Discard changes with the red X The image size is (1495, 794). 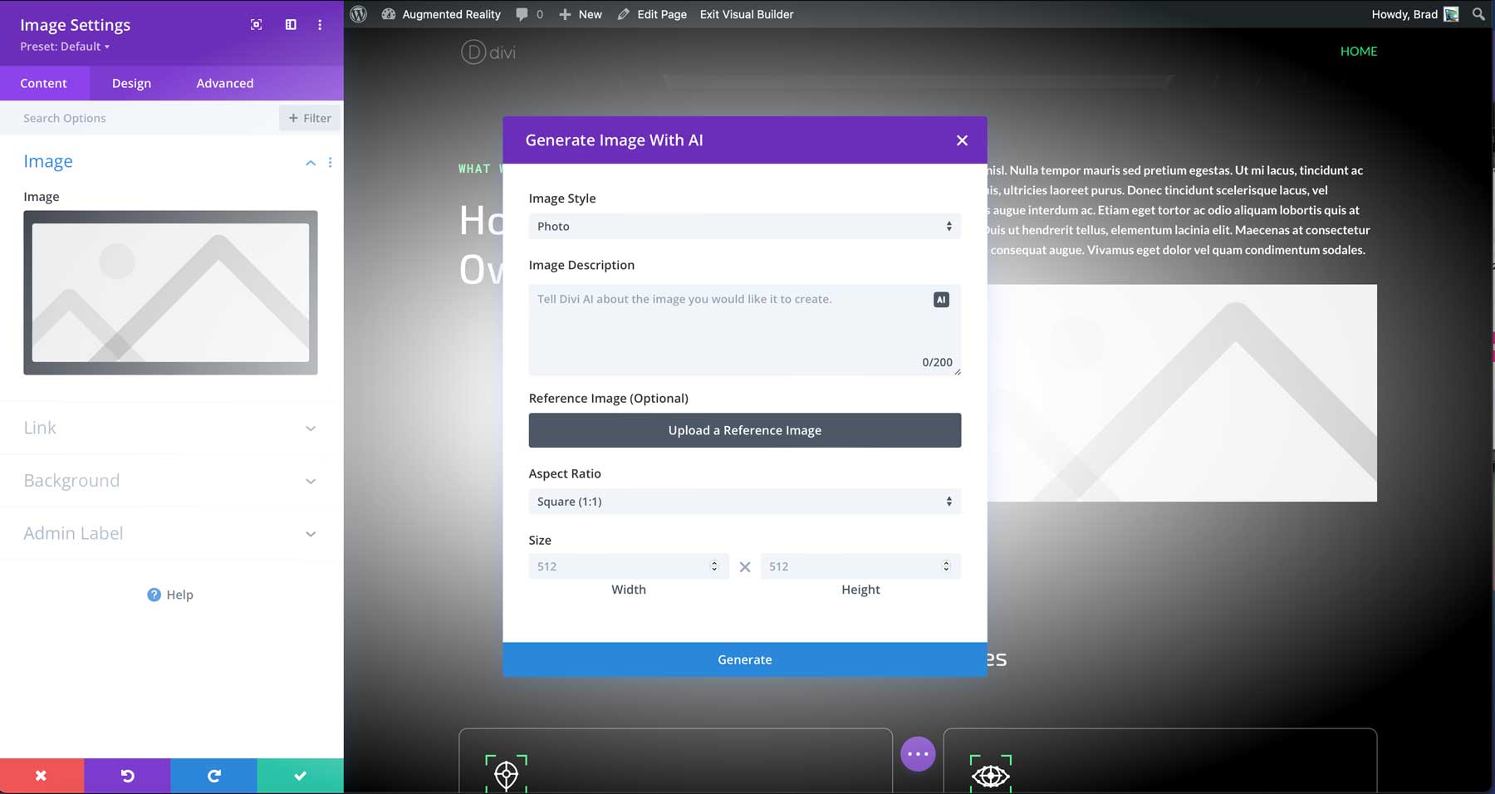pos(42,775)
